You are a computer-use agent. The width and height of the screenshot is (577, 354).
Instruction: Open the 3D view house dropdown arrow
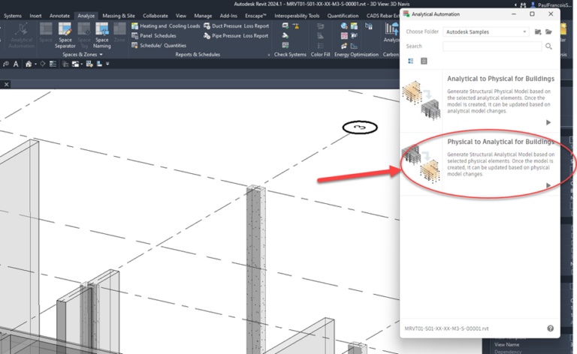tap(35, 64)
